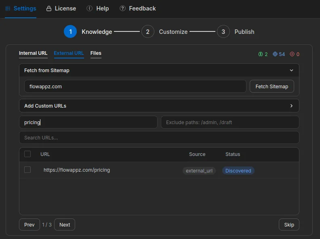Open the Settings tab
The height and width of the screenshot is (239, 320).
pyautogui.click(x=21, y=8)
